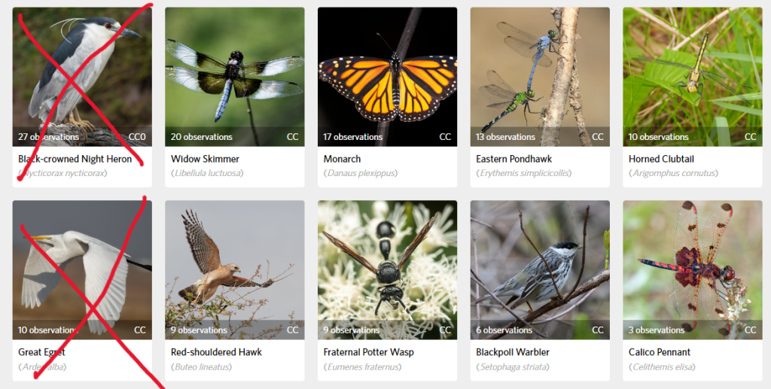Open the Widow Skimmer dragonfly photo
771x389 pixels.
[235, 77]
